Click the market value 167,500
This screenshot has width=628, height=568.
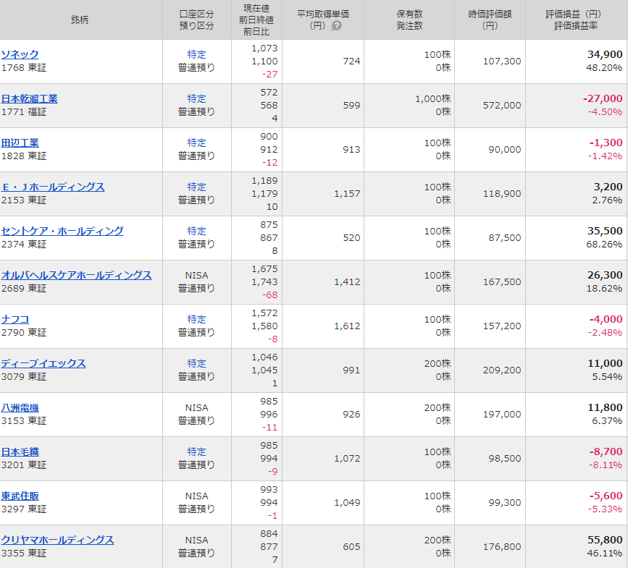click(x=502, y=282)
